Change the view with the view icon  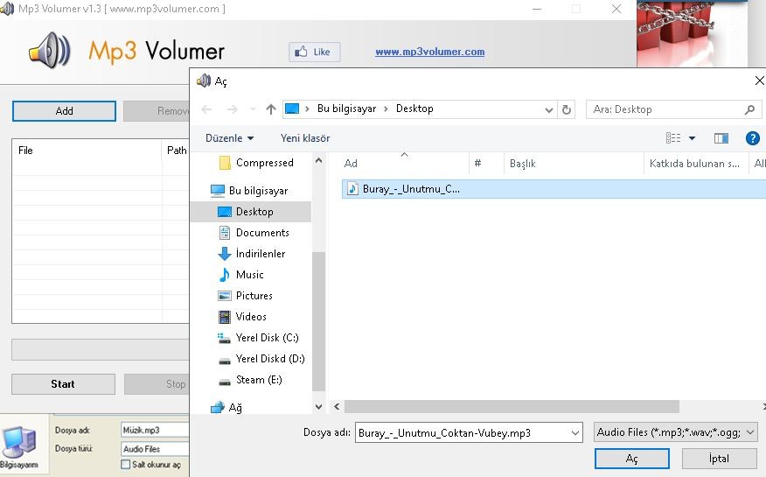coord(673,138)
